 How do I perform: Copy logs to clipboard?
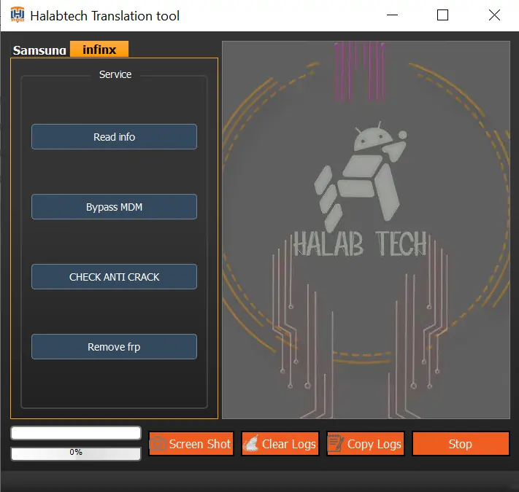coord(366,444)
